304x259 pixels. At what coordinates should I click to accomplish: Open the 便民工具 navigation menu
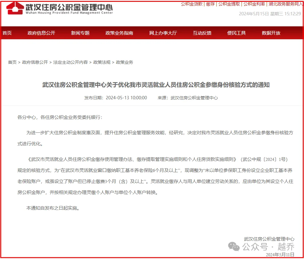236,33
